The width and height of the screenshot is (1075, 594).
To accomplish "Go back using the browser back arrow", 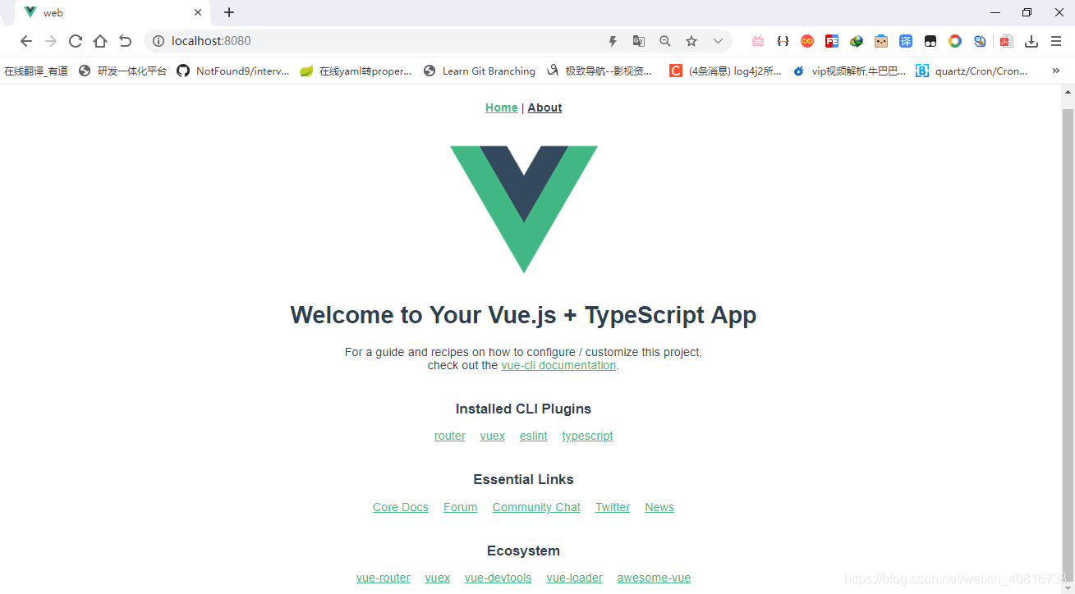I will (26, 41).
